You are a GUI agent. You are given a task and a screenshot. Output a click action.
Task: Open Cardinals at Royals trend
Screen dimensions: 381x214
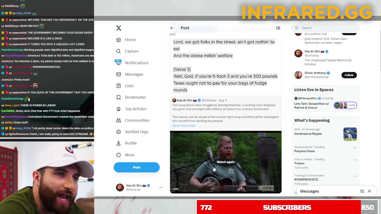tap(308, 134)
